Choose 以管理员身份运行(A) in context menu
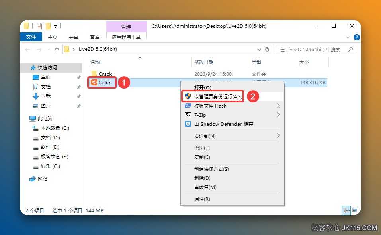The width and height of the screenshot is (381, 235). [232, 96]
